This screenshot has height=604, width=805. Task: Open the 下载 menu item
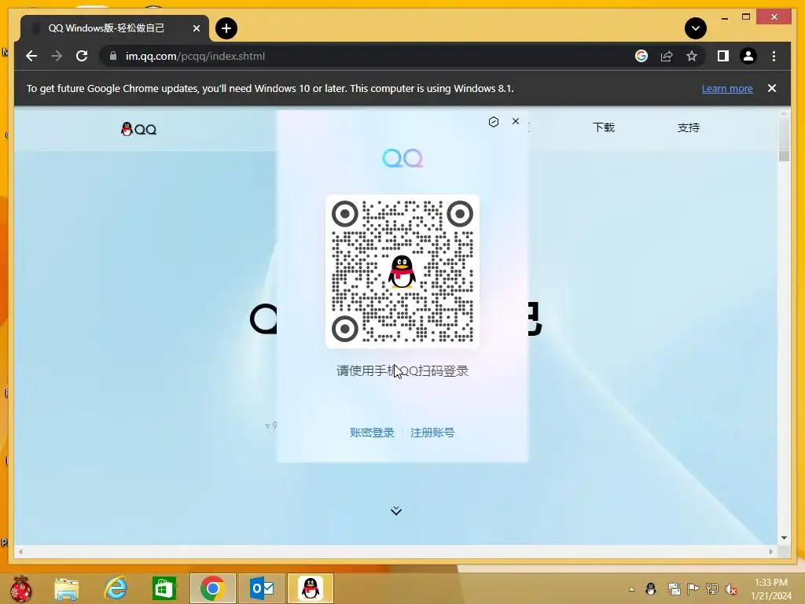tap(604, 127)
